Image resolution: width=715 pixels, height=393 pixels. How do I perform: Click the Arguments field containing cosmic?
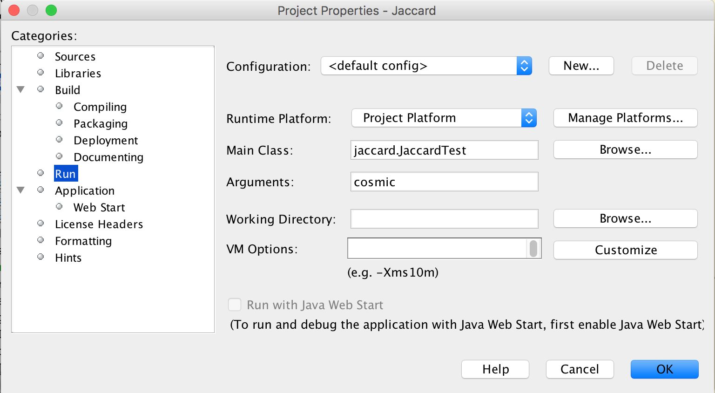(444, 182)
